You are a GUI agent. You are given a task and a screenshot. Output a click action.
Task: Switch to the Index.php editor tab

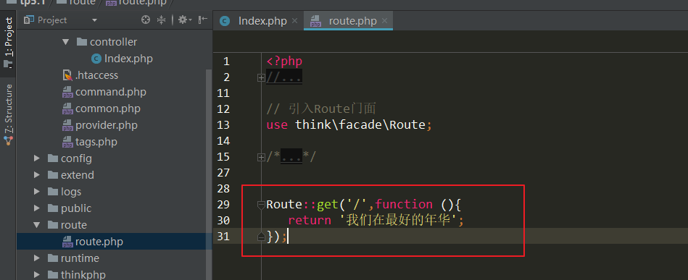pos(262,21)
